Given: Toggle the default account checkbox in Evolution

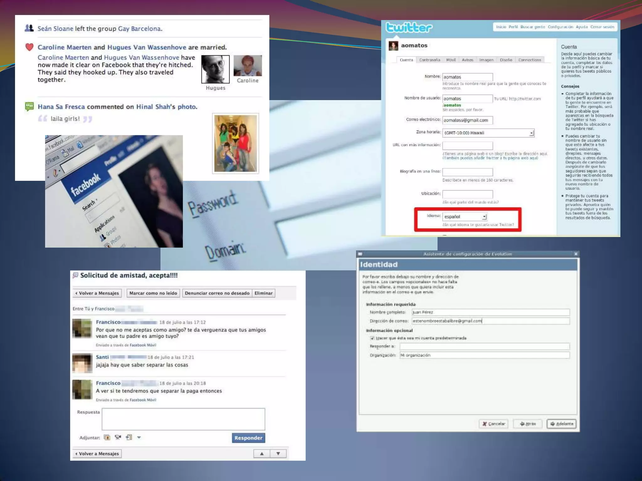Looking at the screenshot, I should tap(372, 338).
